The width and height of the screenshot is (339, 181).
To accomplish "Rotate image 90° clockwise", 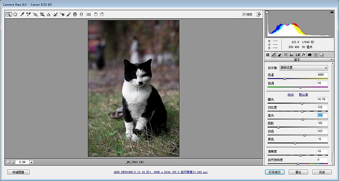I will 102,14.
